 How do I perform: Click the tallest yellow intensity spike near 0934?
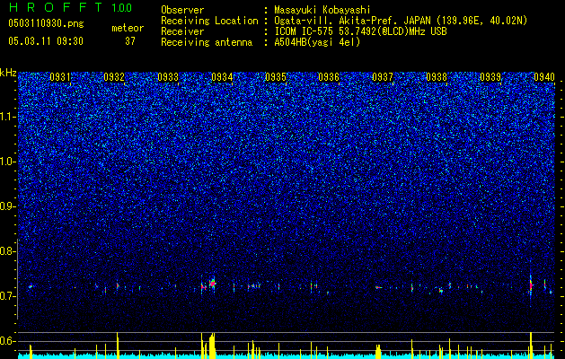(x=213, y=345)
